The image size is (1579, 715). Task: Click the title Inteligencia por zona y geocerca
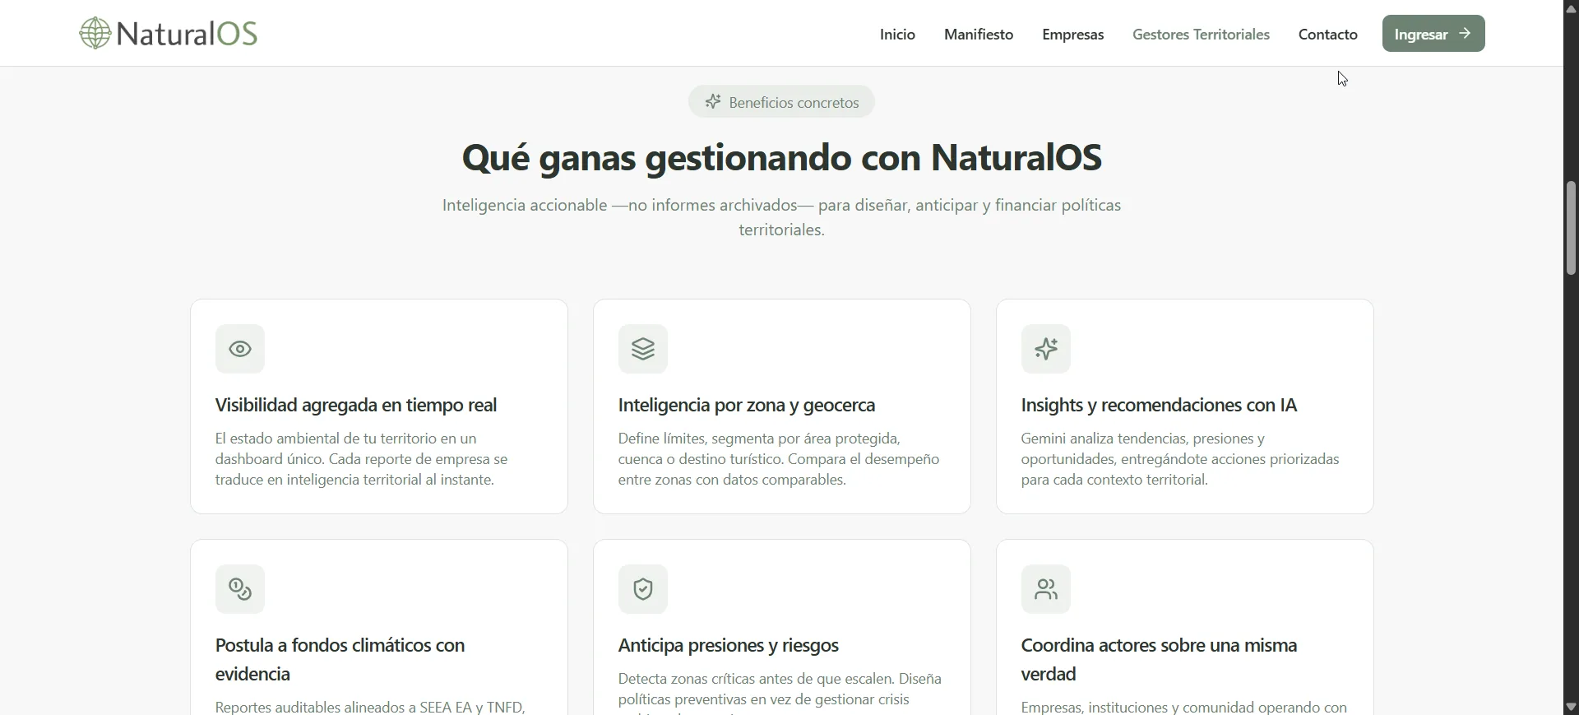coord(747,406)
